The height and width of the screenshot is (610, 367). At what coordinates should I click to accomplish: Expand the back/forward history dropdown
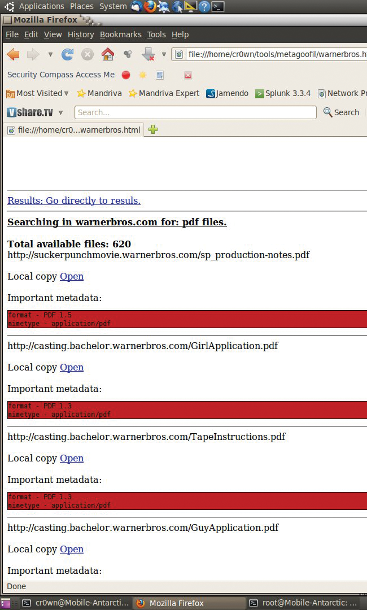click(50, 55)
